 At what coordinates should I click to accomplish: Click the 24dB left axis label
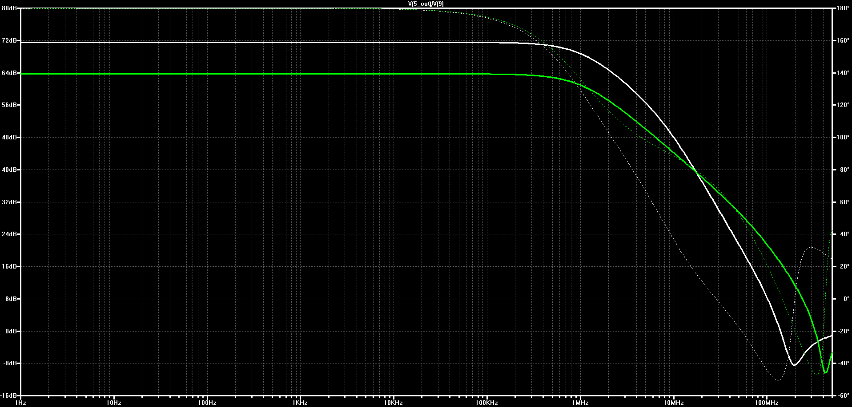9,234
